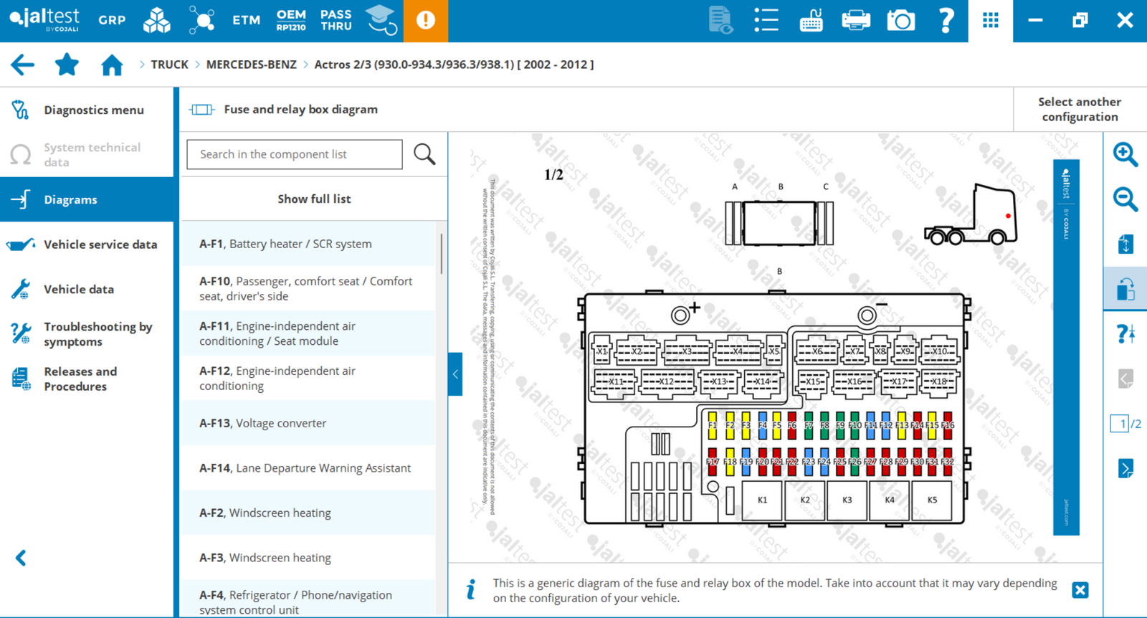Open Releases and Procedures
Viewport: 1147px width, 618px height.
[87, 379]
